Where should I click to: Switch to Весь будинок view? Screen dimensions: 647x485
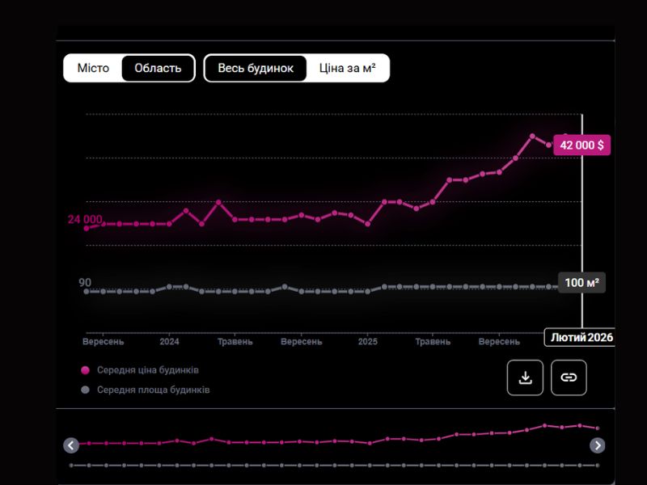[x=256, y=68]
